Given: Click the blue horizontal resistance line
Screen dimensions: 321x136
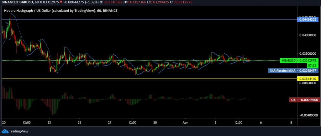Looking at the screenshot, I should click(149, 19).
